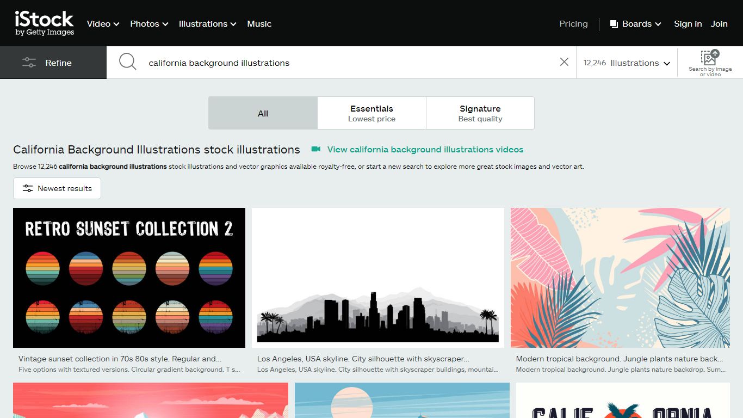Click the 'Five options with textured versions' description
The image size is (743, 418).
[129, 370]
